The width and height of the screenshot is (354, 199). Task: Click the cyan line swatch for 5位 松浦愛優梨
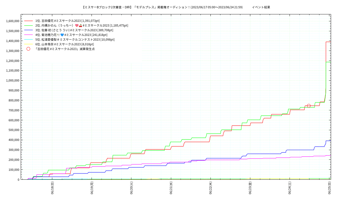click(x=28, y=40)
